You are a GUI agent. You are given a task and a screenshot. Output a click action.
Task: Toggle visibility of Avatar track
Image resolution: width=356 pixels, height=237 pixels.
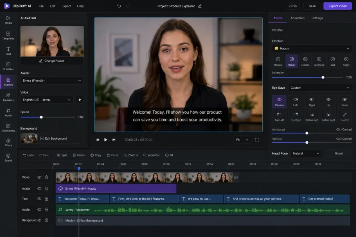[x=39, y=188]
